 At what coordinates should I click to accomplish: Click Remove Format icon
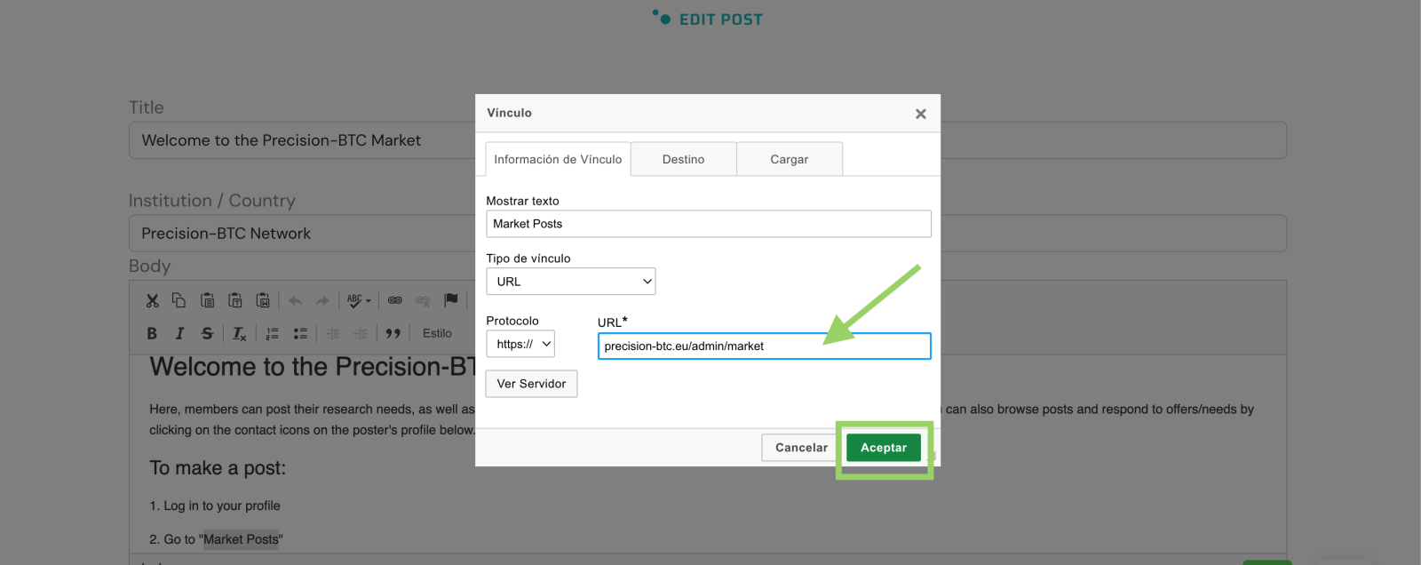[x=239, y=333]
